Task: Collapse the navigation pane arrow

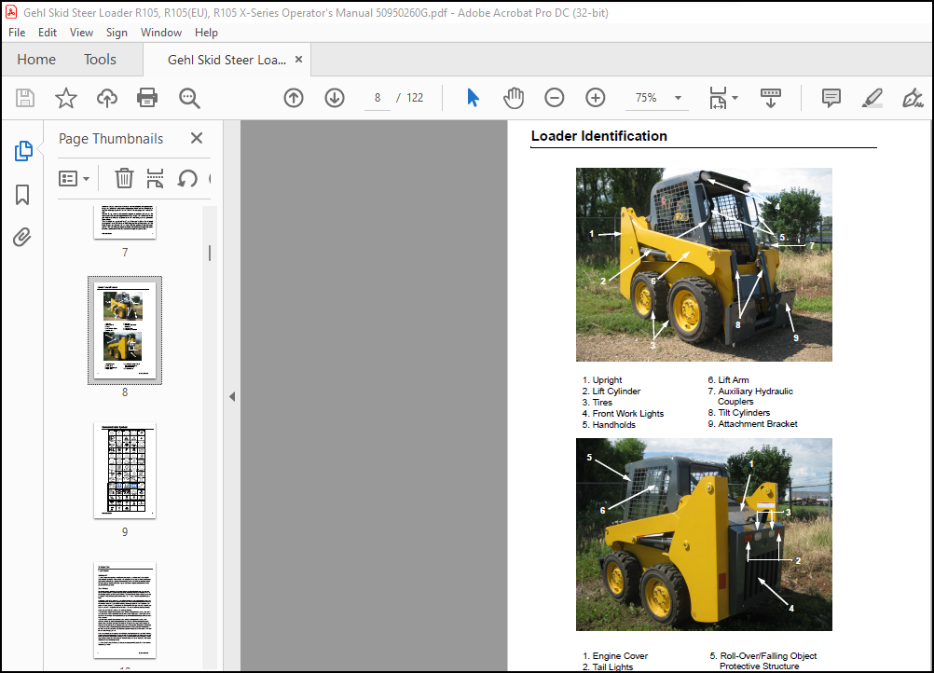Action: pos(232,397)
